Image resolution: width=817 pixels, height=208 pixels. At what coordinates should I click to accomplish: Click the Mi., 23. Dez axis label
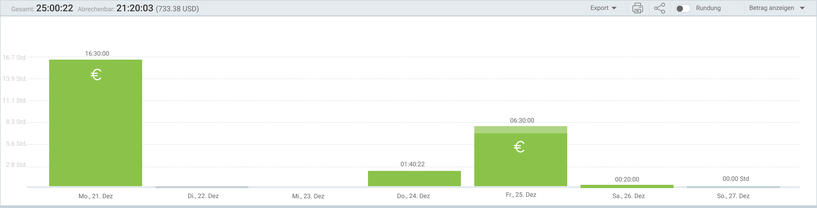308,196
